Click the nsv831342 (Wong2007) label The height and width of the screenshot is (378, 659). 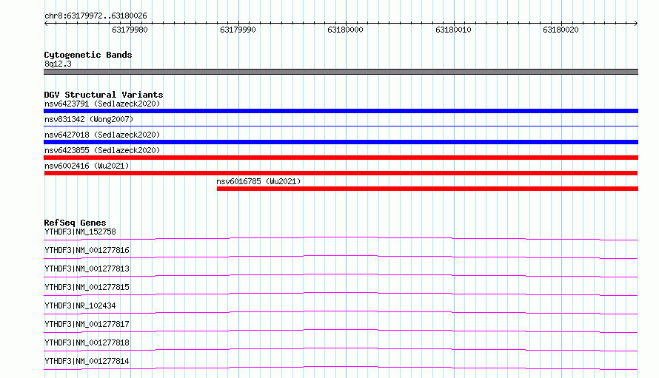pos(89,119)
